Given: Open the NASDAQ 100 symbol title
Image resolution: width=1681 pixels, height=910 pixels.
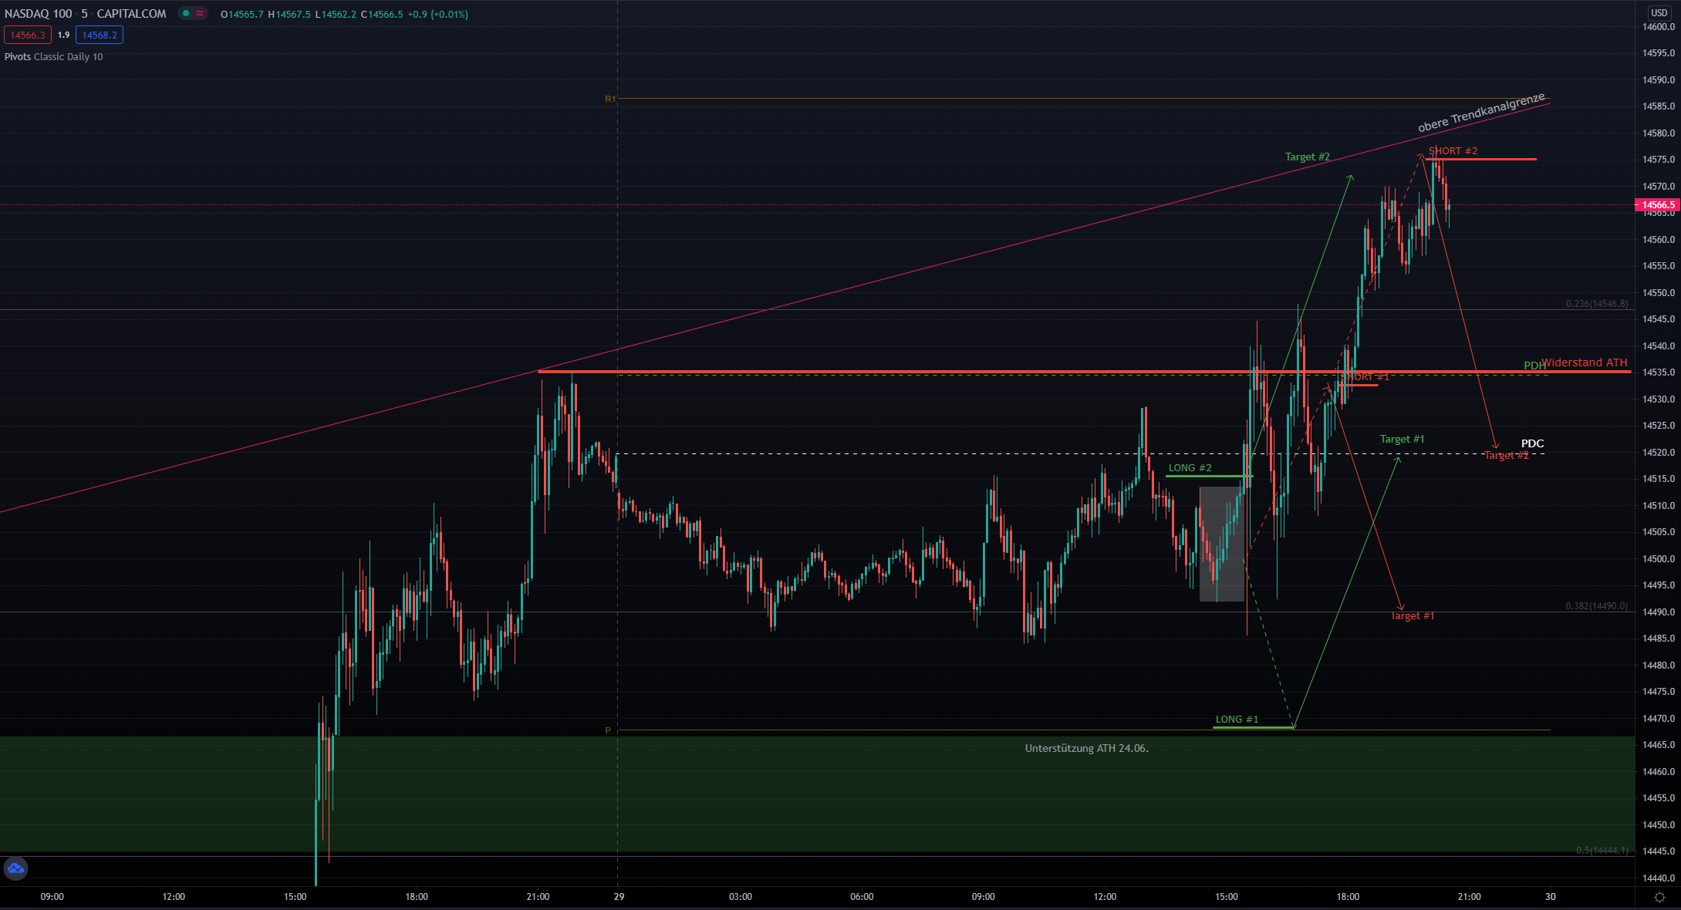Looking at the screenshot, I should click(39, 14).
